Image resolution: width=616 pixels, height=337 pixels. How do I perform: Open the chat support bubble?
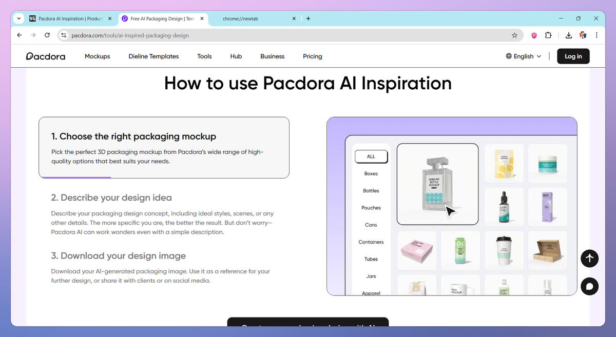pyautogui.click(x=590, y=286)
